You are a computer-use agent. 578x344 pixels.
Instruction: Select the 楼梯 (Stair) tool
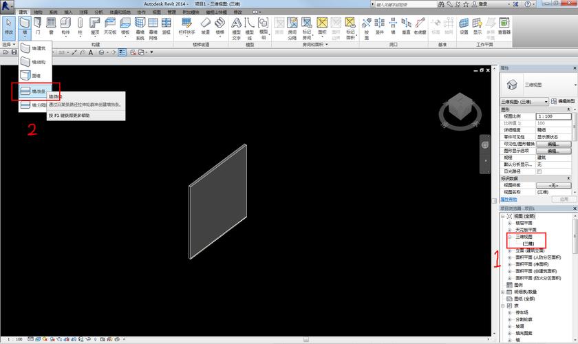pyautogui.click(x=220, y=26)
